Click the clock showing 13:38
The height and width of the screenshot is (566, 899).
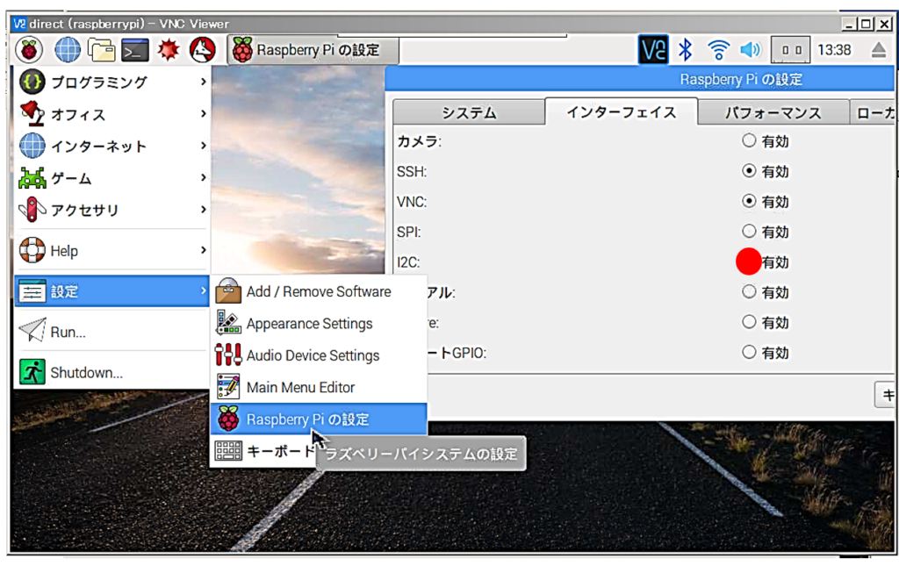click(834, 50)
